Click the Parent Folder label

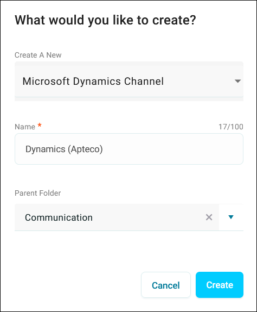pyautogui.click(x=38, y=193)
